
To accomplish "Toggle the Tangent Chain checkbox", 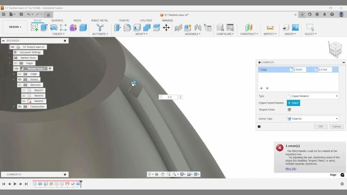I will (289, 109).
